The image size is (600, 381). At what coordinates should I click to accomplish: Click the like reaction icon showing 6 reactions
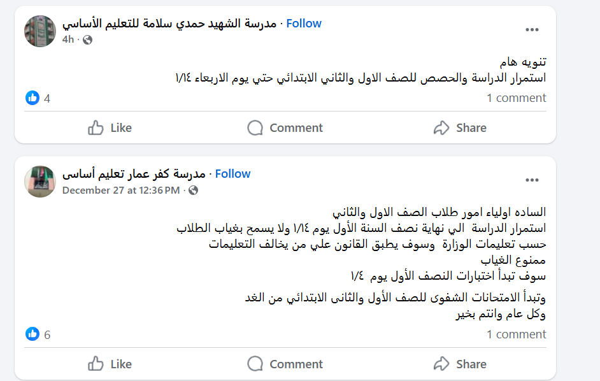click(32, 334)
